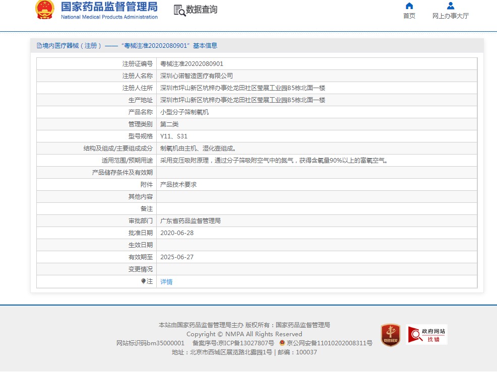Click the breadcrumb title 基本信息

205,46
